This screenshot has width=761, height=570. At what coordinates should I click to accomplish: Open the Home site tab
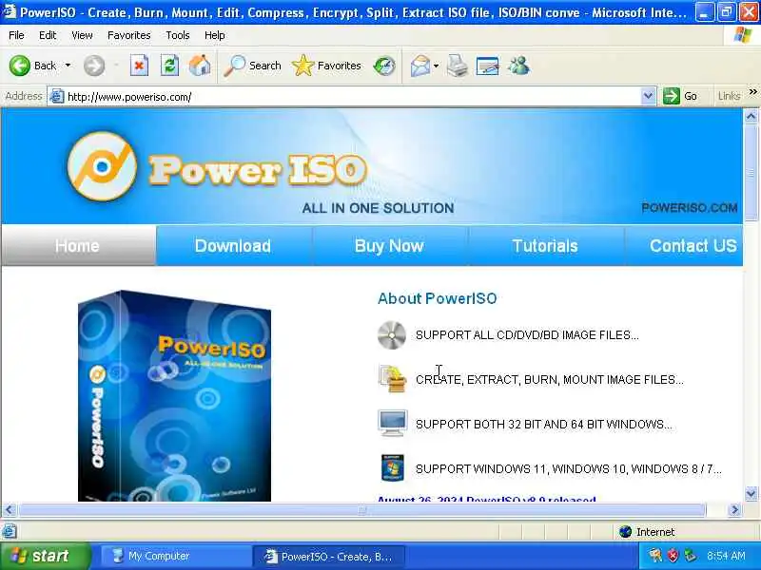pyautogui.click(x=78, y=246)
